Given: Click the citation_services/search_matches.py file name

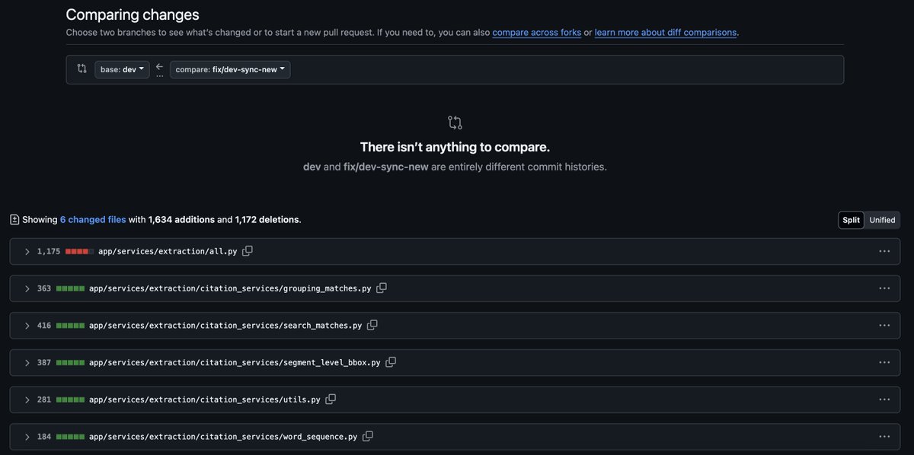Looking at the screenshot, I should tap(225, 326).
